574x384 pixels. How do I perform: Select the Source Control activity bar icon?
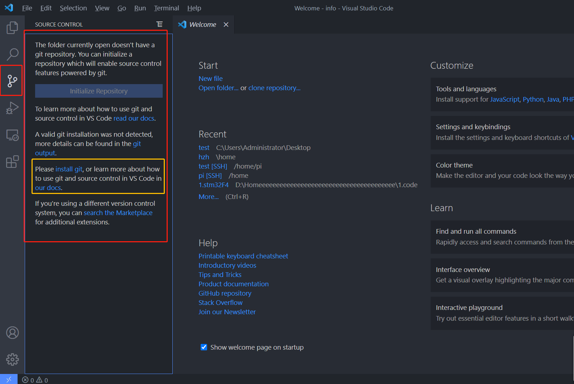click(x=12, y=81)
